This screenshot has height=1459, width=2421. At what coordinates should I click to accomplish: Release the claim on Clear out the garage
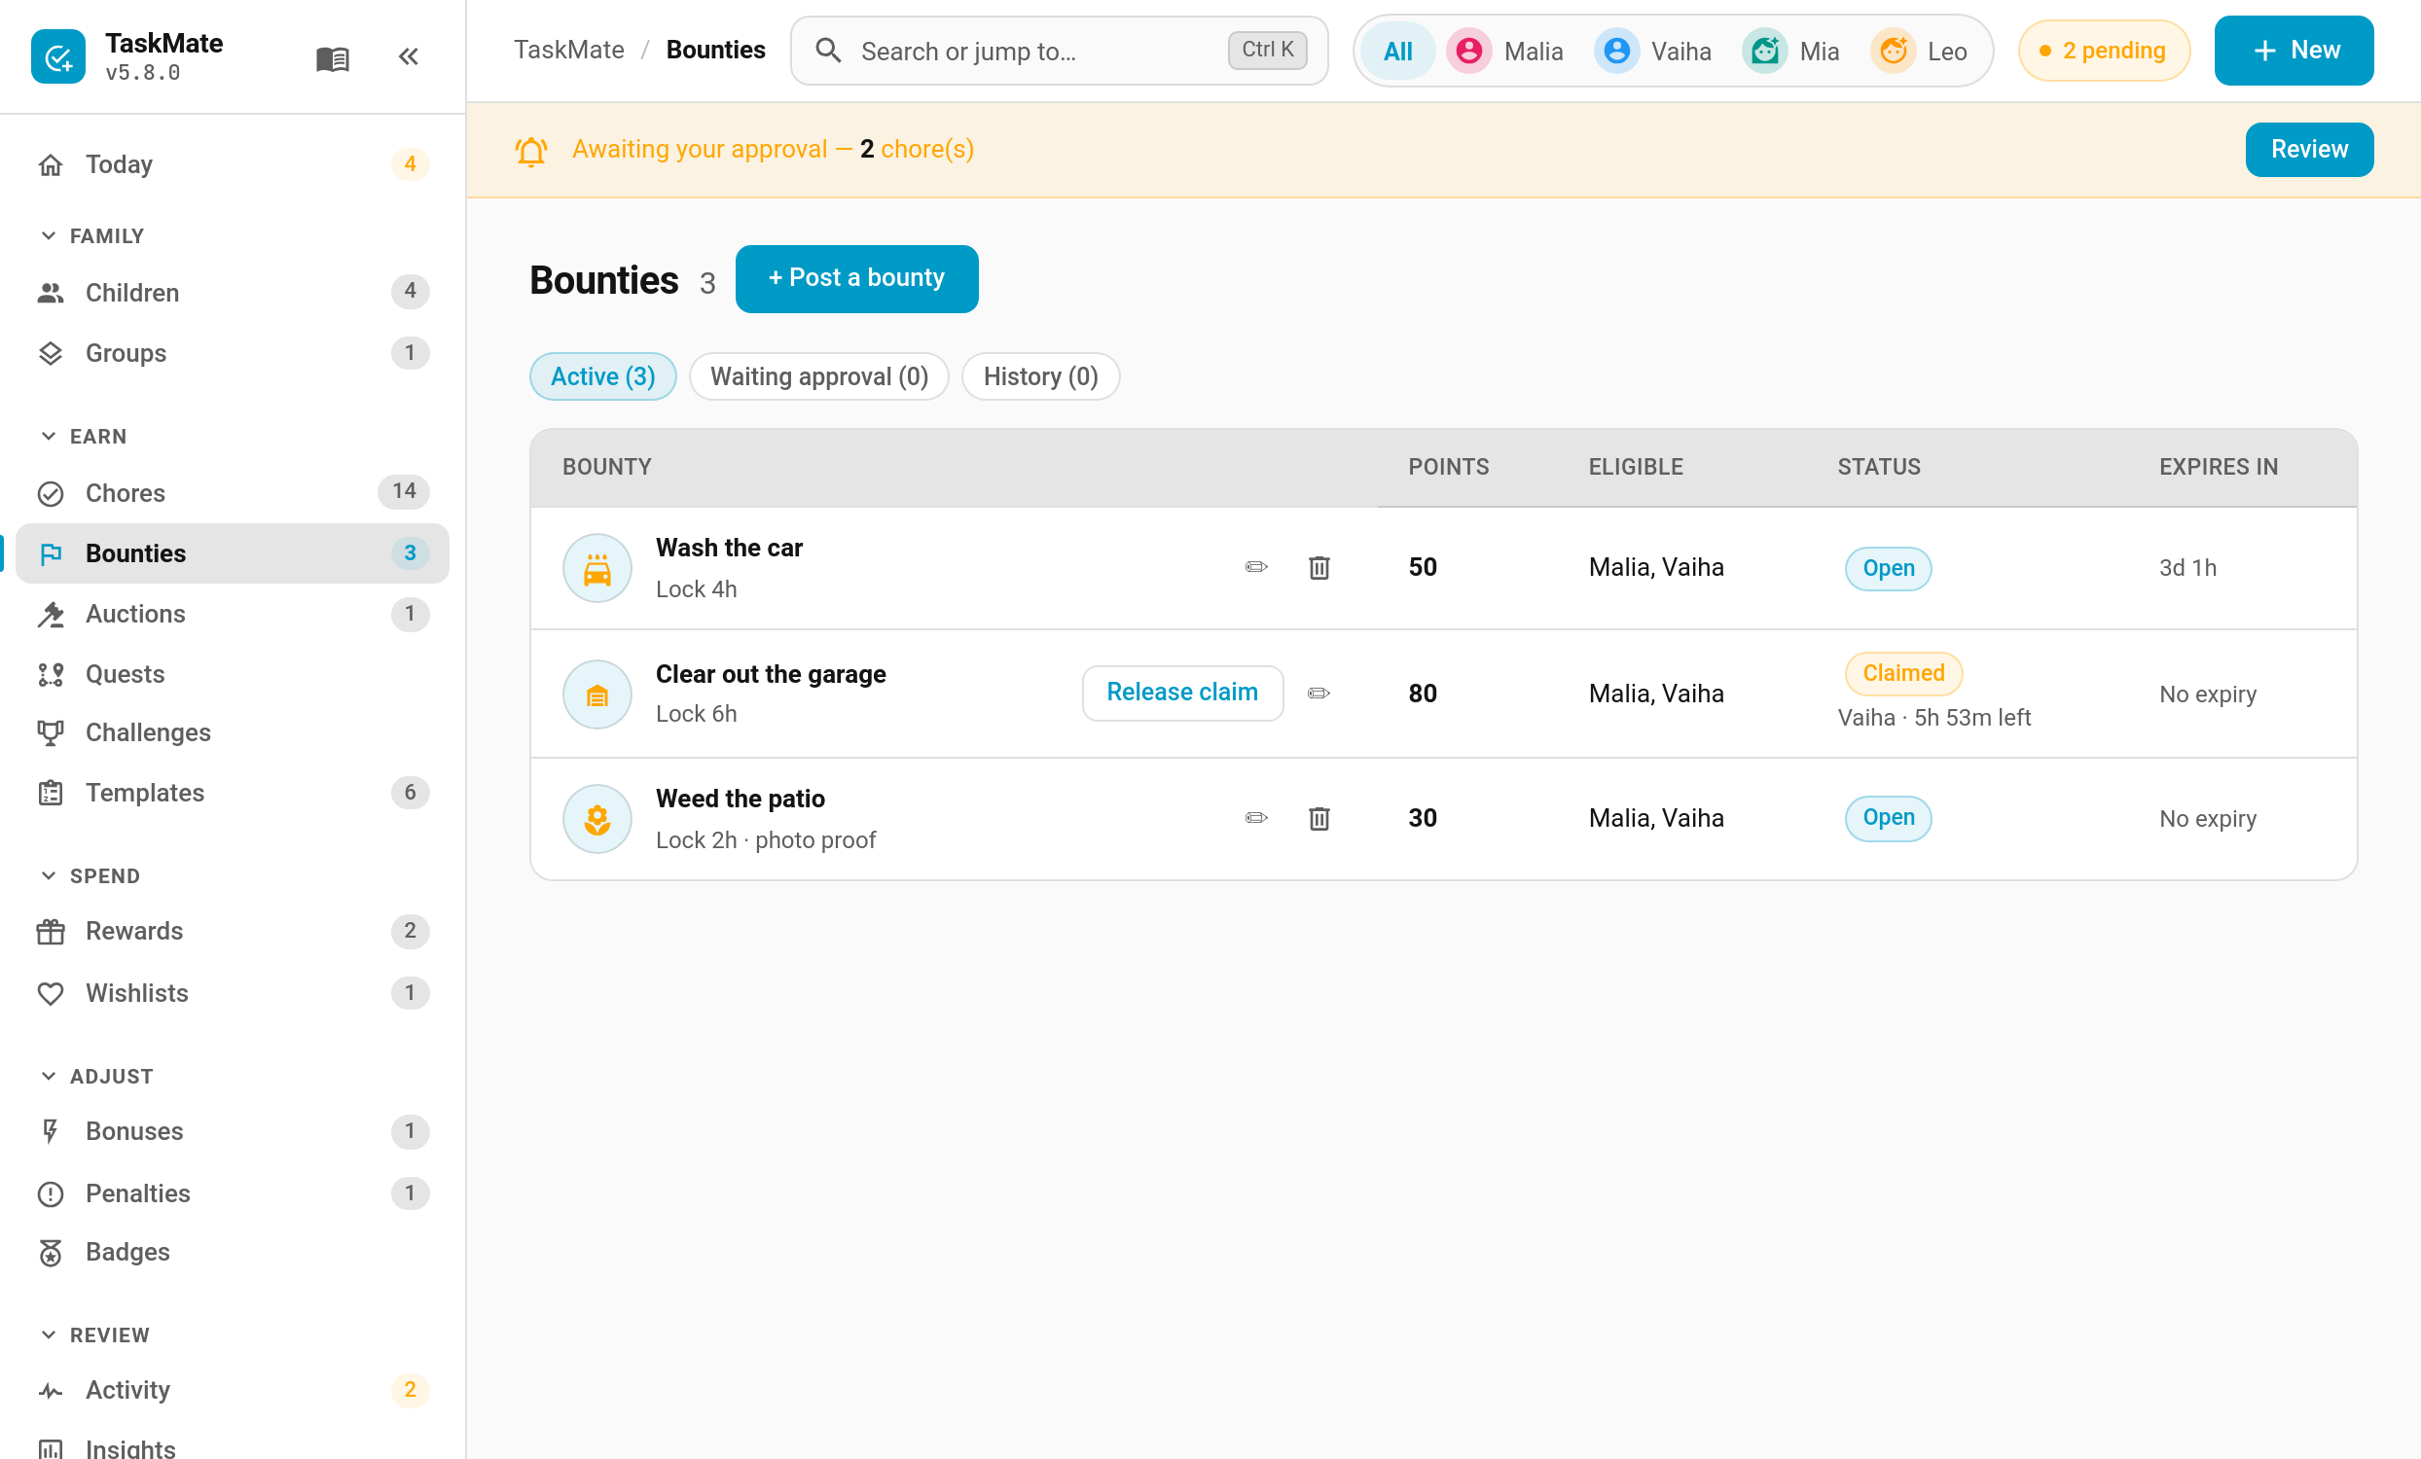click(1182, 694)
